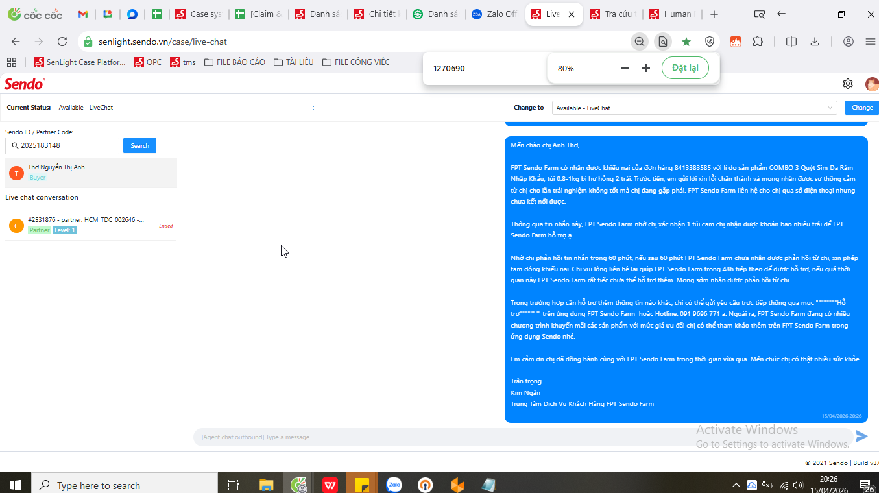
Task: Go back to previous page
Action: [x=16, y=42]
